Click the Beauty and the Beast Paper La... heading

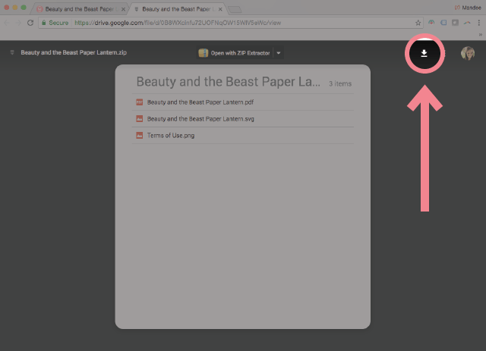pyautogui.click(x=228, y=82)
